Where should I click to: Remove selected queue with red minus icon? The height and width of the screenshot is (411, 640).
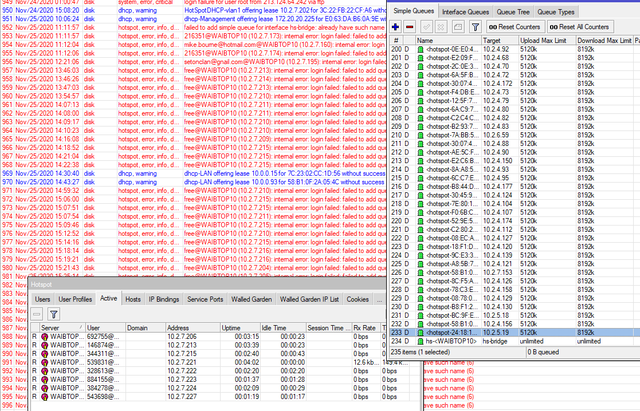410,27
